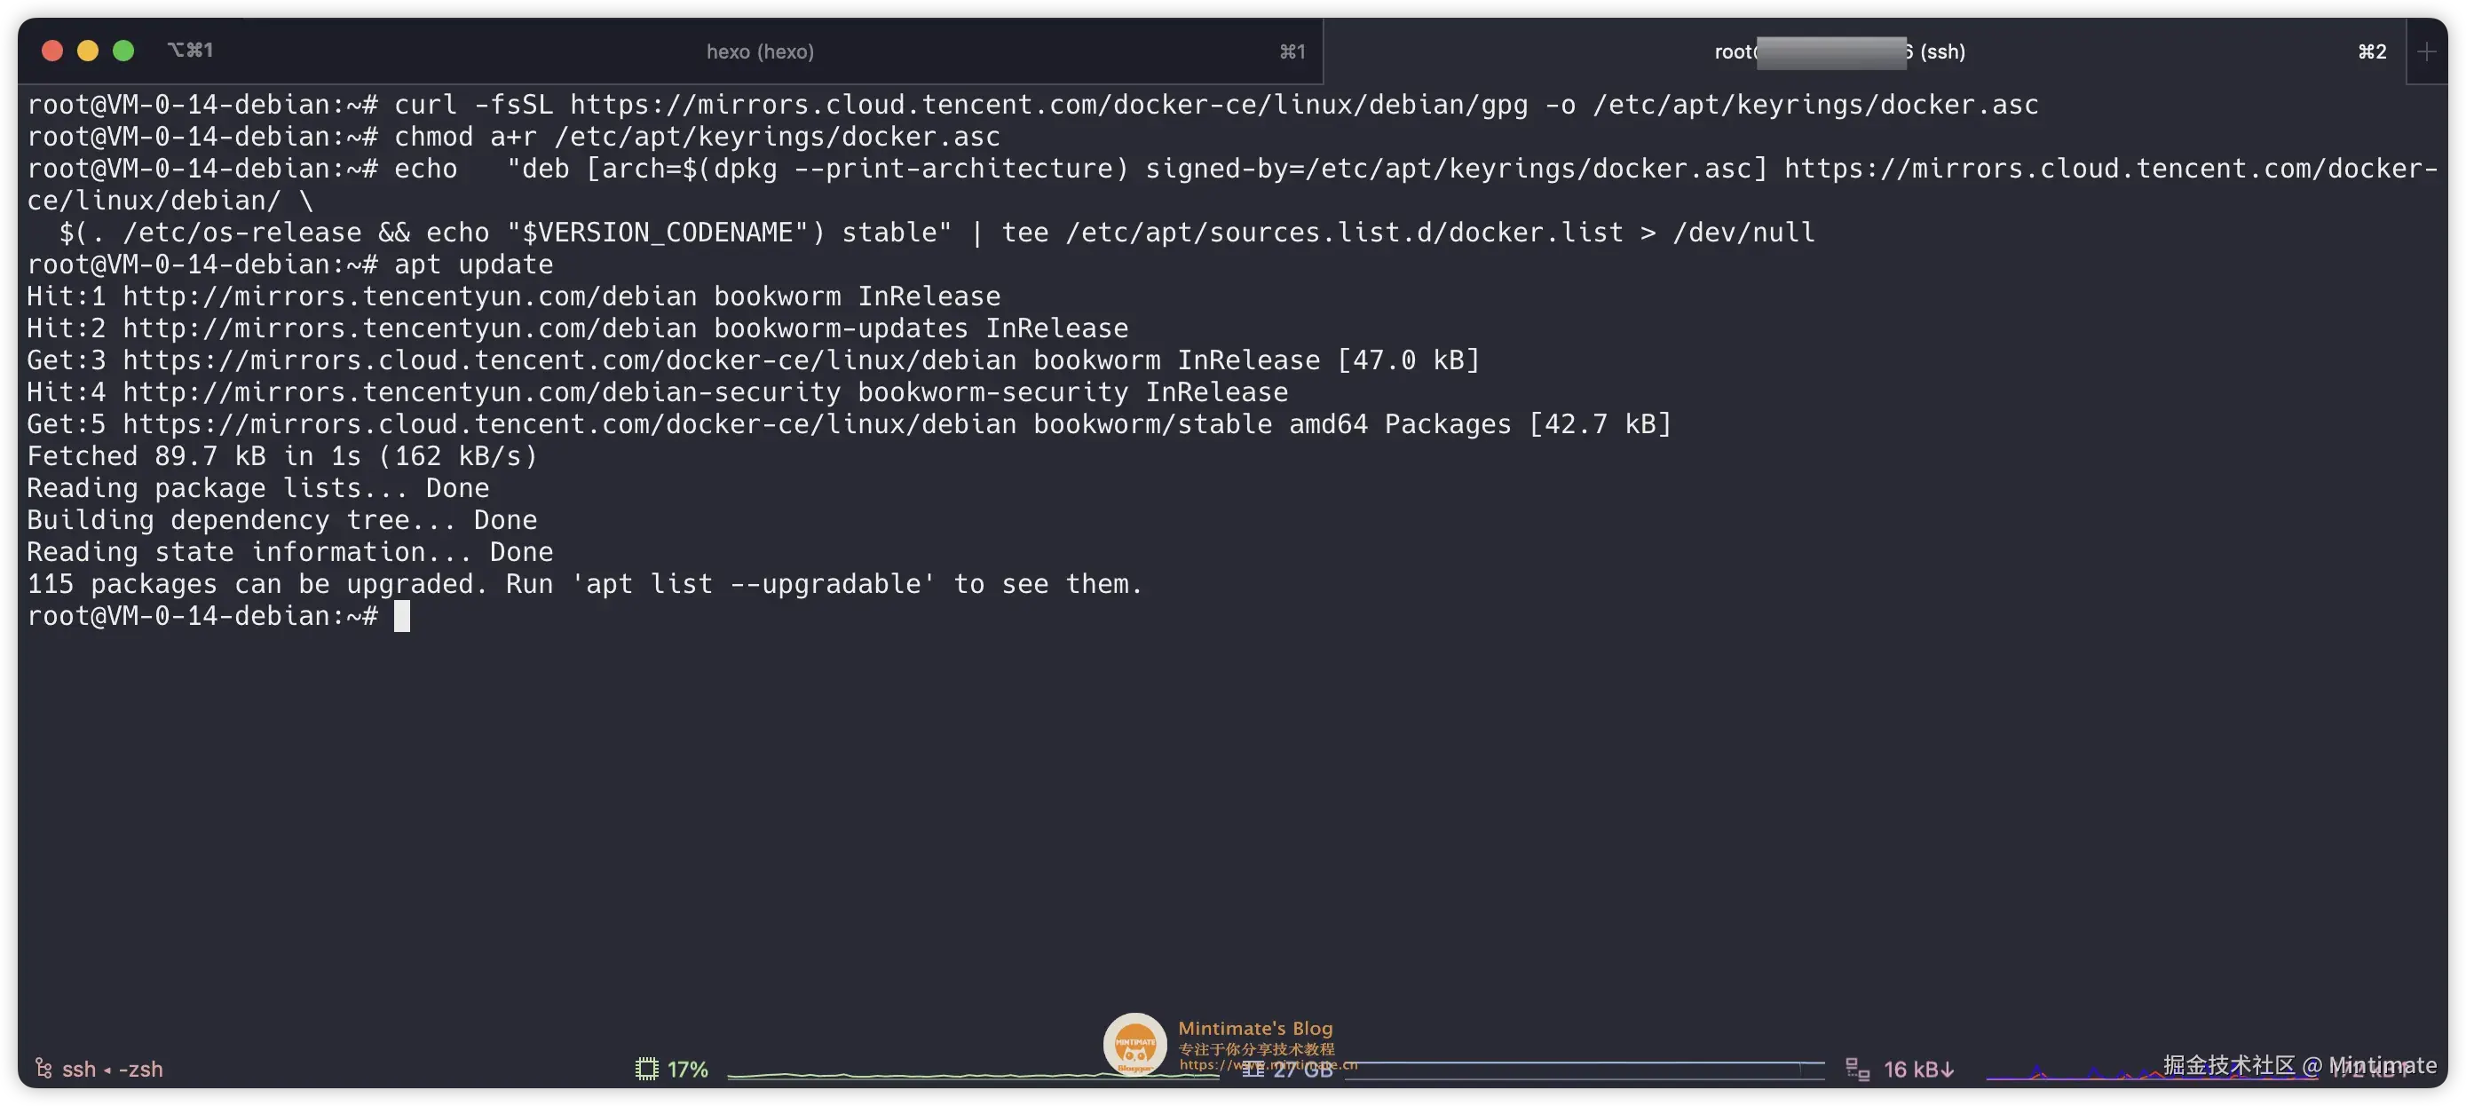Click the memory usage graph line
This screenshot has height=1106, width=2466.
[1585, 1069]
